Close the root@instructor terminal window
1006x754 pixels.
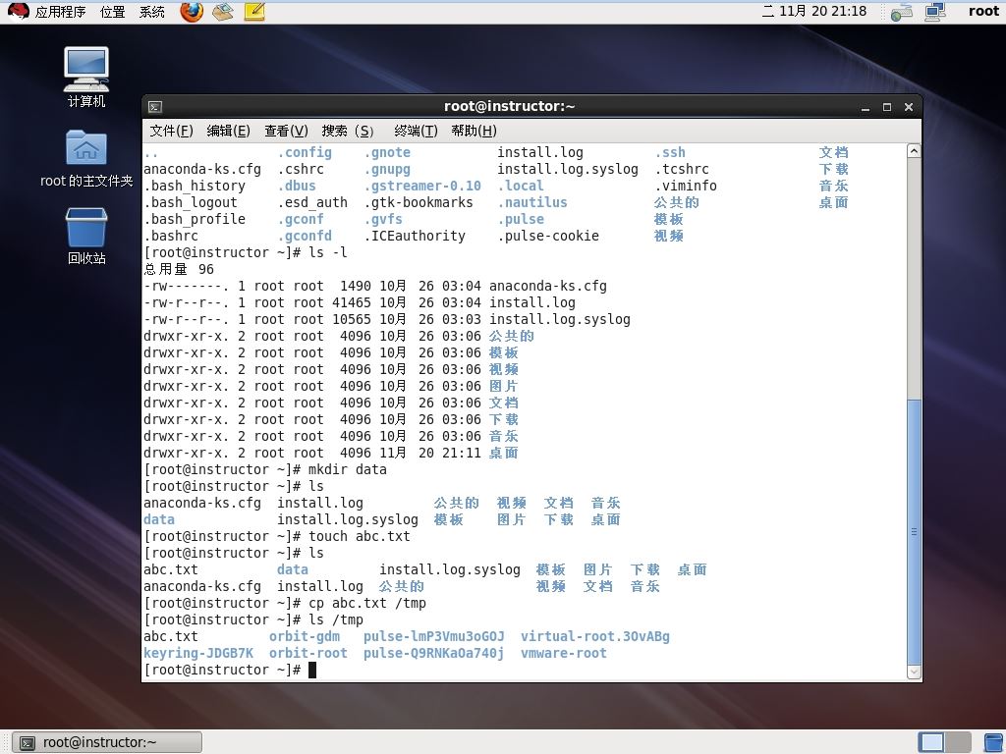point(909,107)
